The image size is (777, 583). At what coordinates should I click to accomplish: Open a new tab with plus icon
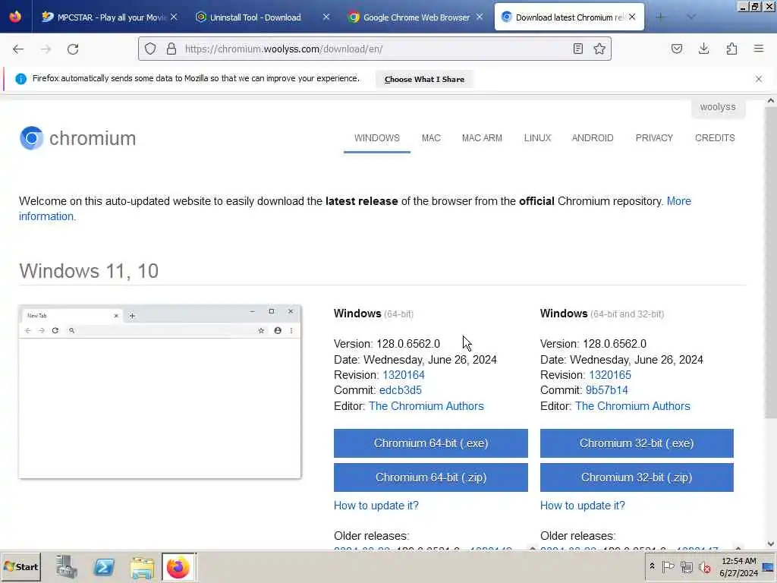(660, 17)
